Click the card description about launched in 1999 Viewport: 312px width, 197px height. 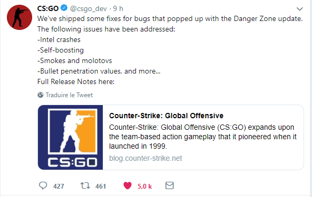[203, 137]
